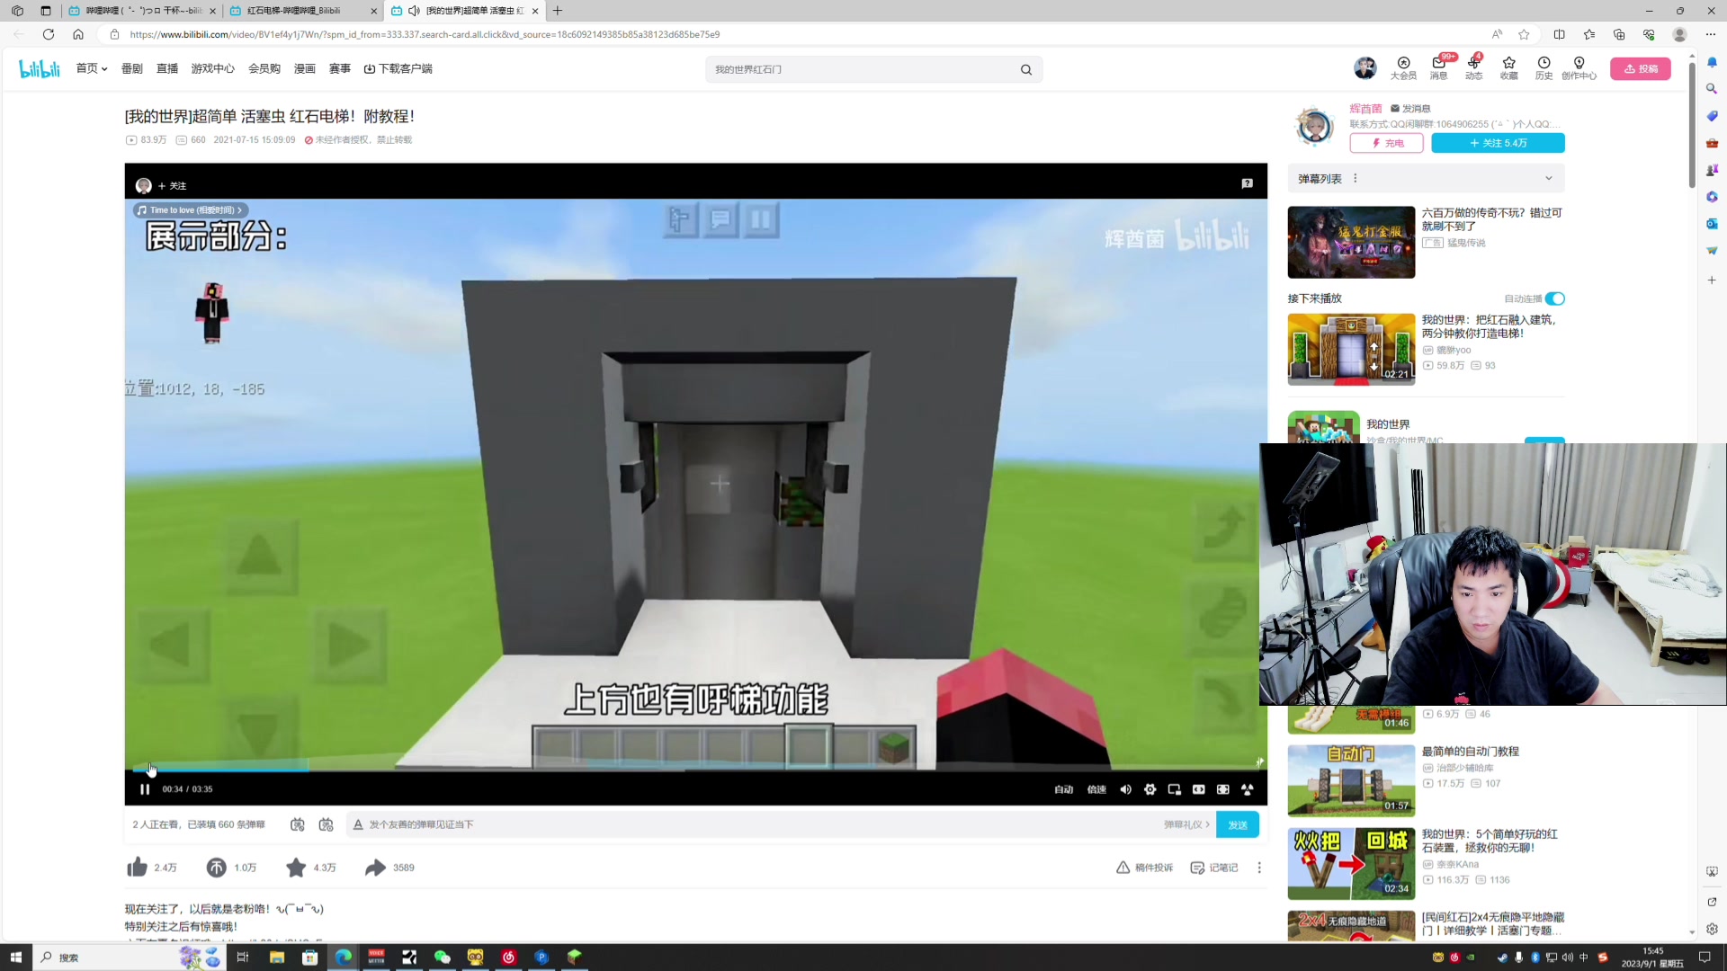Click the 充电 charge button
This screenshot has height=971, width=1727.
tap(1386, 143)
